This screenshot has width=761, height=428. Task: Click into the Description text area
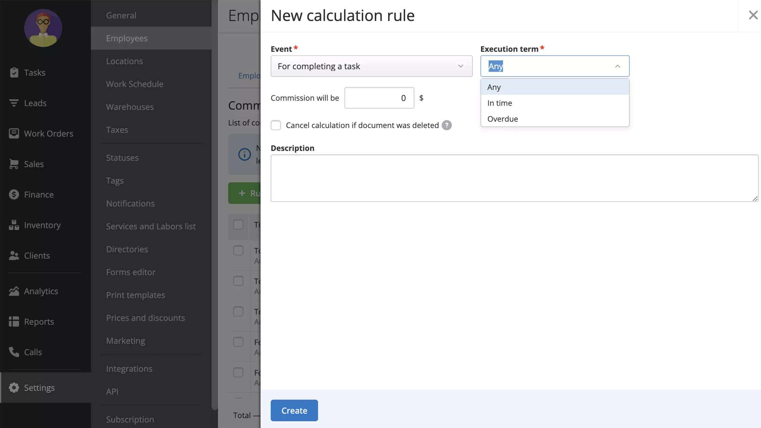(x=514, y=178)
